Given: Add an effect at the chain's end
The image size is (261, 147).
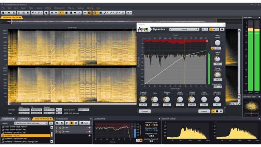Looking at the screenshot, I should click(89, 136).
